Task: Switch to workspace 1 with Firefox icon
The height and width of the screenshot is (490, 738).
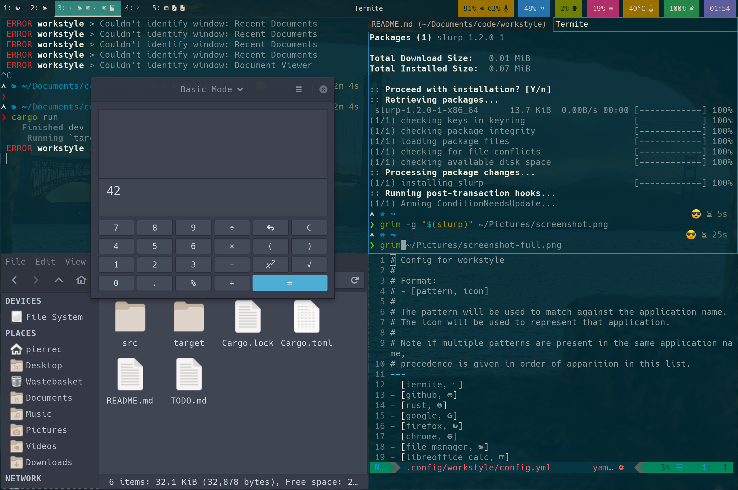Action: (x=12, y=8)
